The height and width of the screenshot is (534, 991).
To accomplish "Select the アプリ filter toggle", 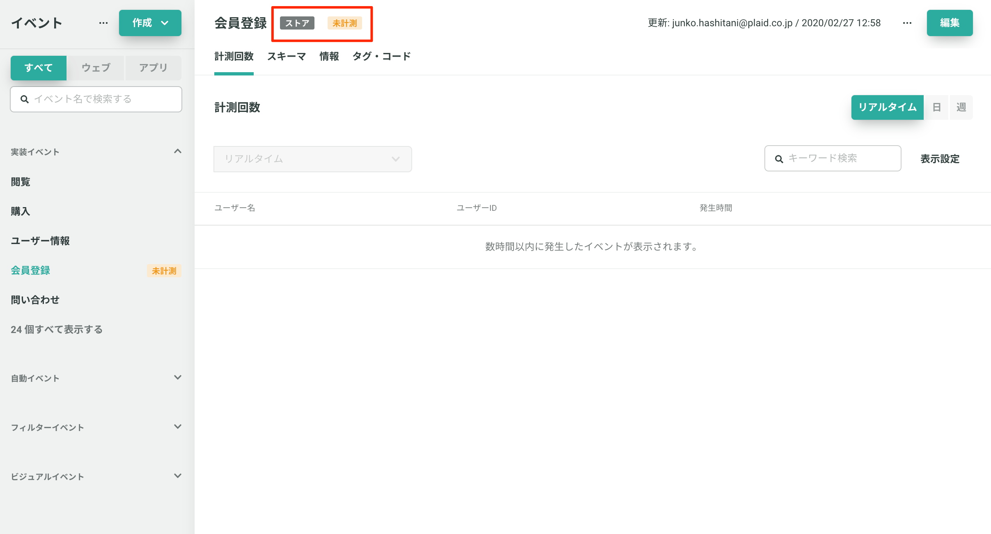I will tap(153, 68).
